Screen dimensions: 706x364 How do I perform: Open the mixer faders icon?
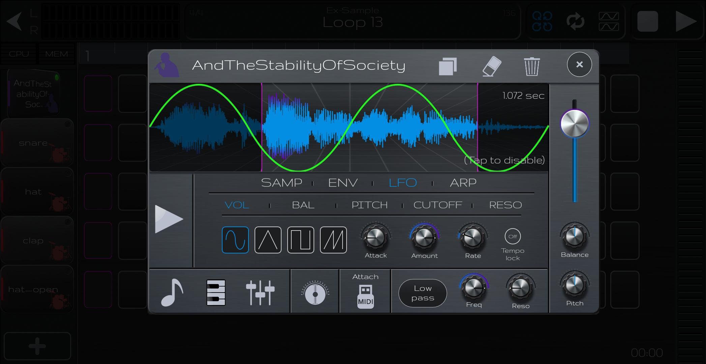[260, 292]
